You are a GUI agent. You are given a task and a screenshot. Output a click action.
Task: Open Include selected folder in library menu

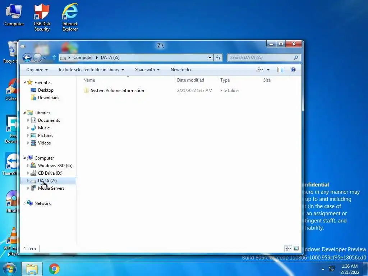91,70
